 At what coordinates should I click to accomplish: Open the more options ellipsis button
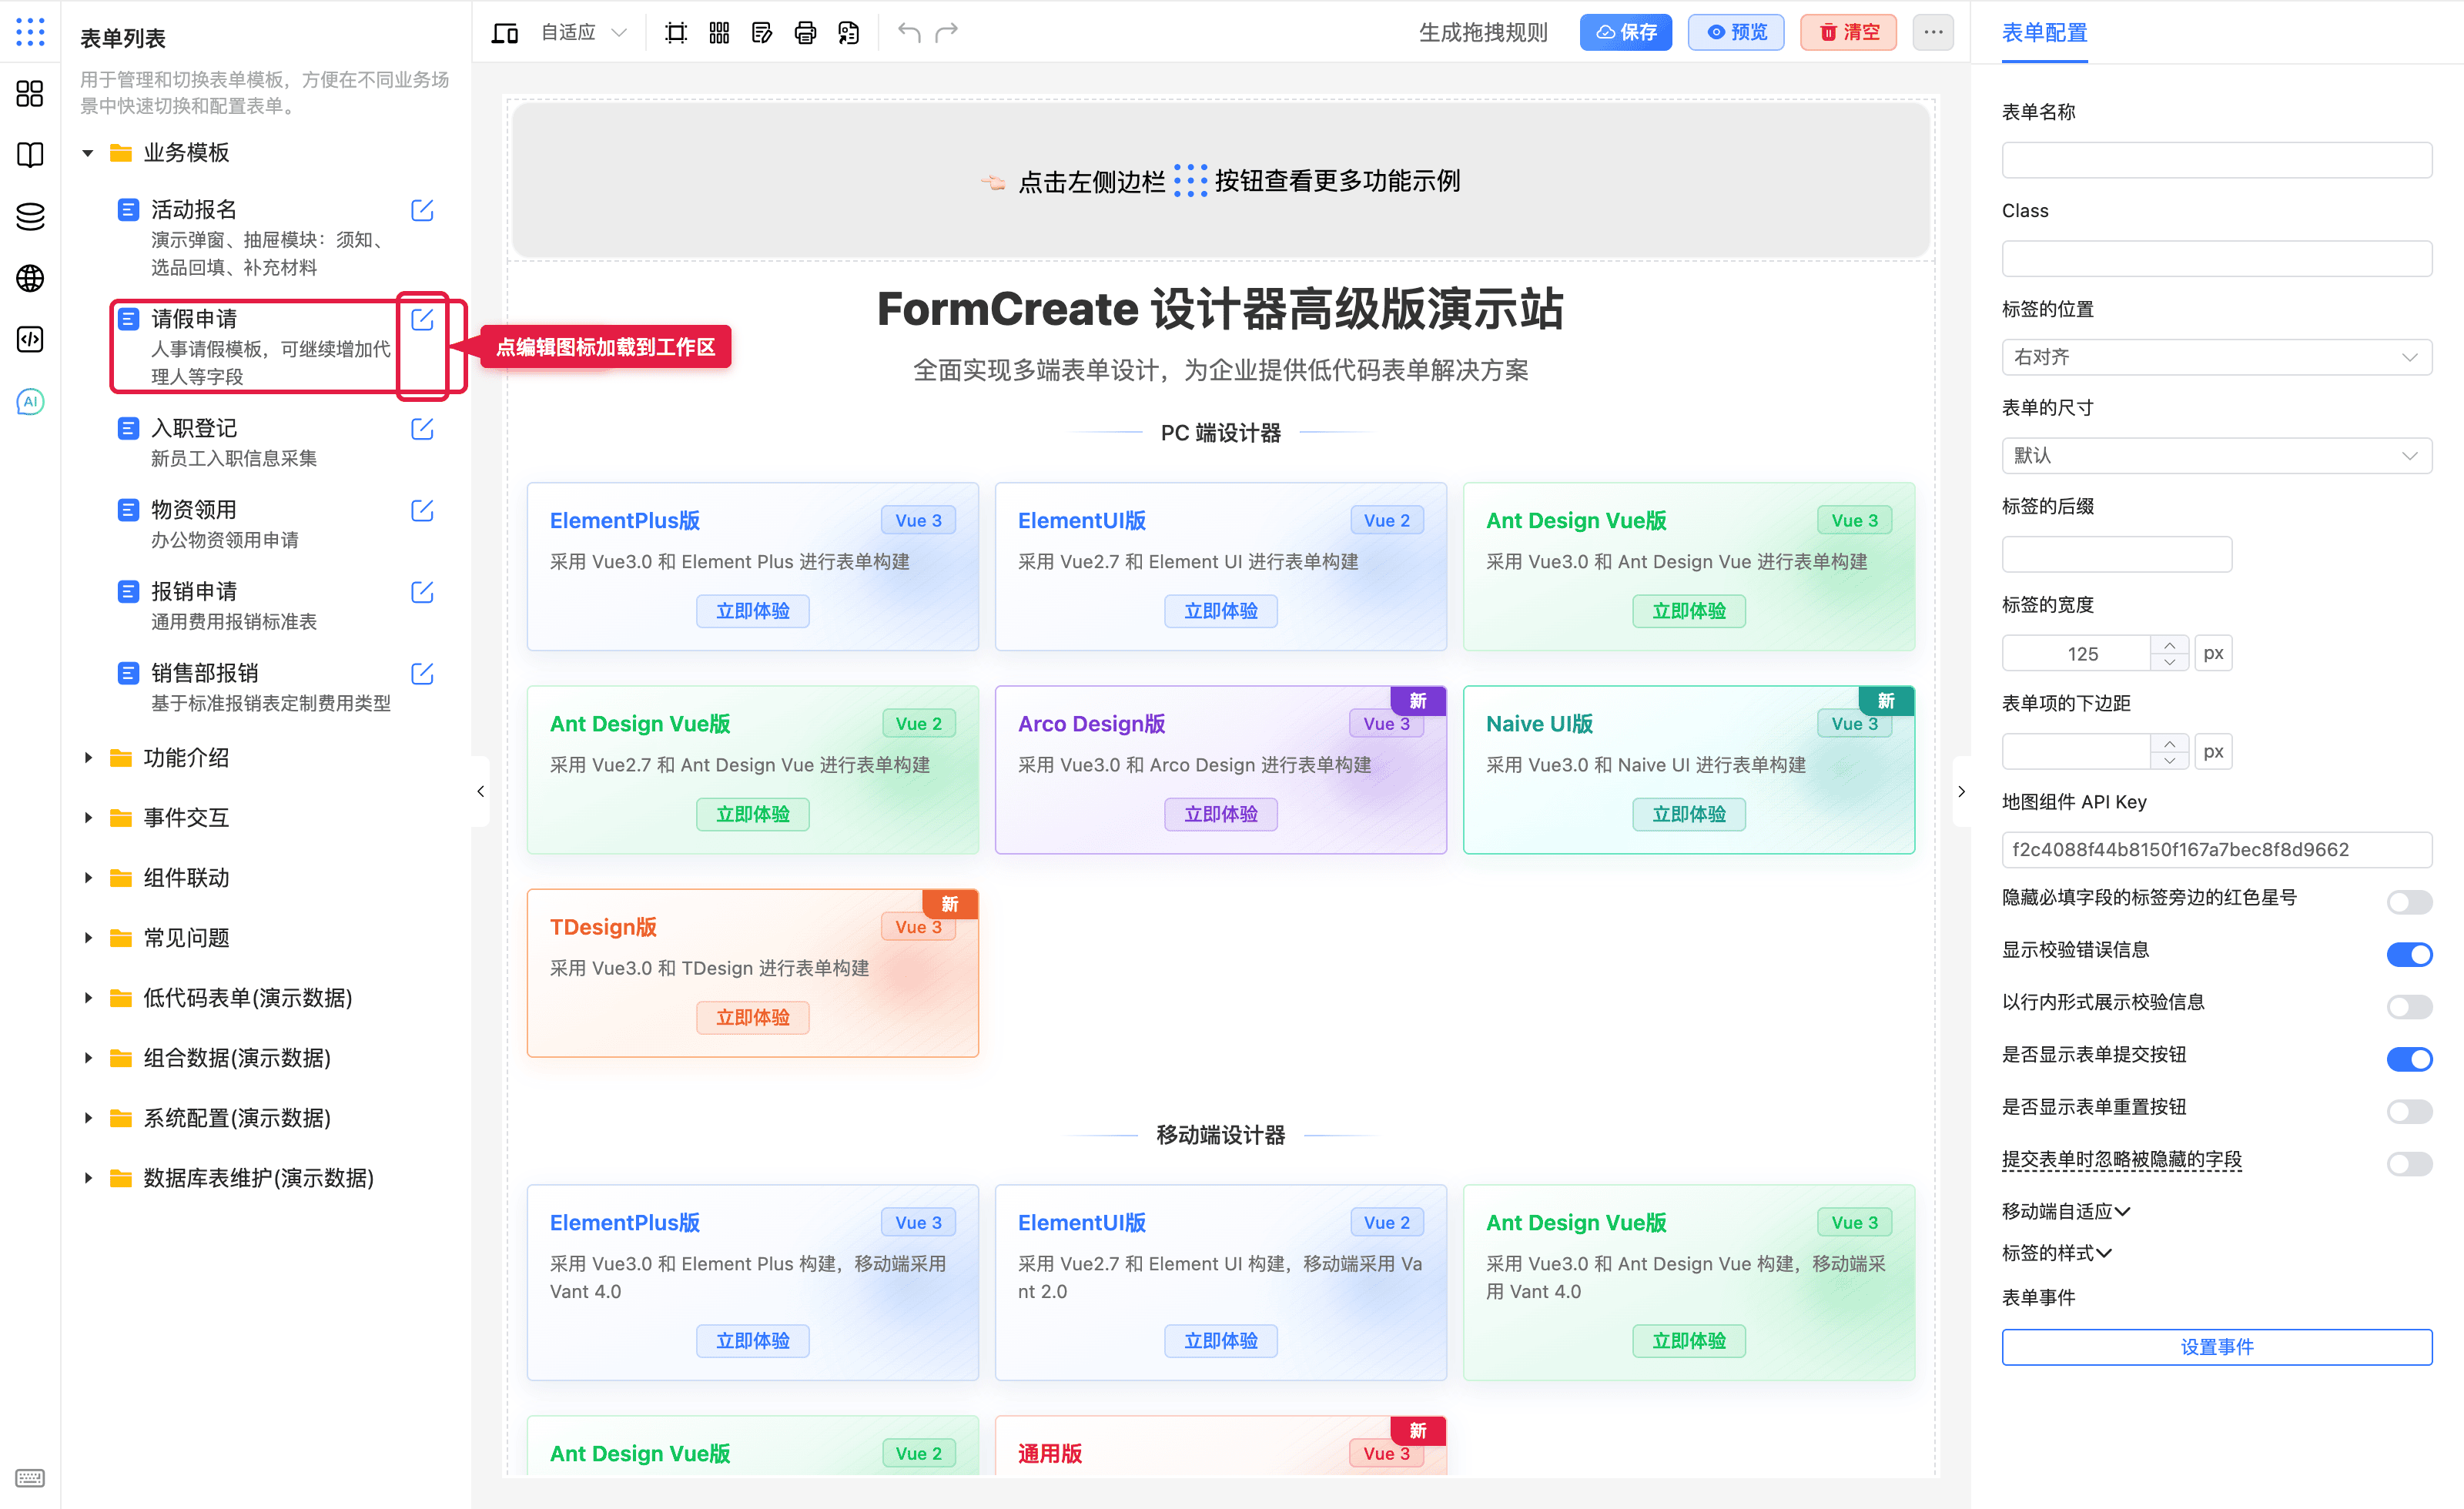1933,33
